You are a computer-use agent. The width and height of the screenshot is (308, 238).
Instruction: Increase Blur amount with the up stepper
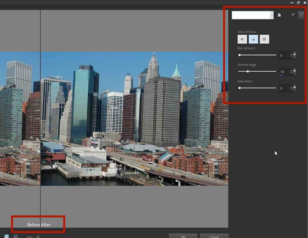291,54
